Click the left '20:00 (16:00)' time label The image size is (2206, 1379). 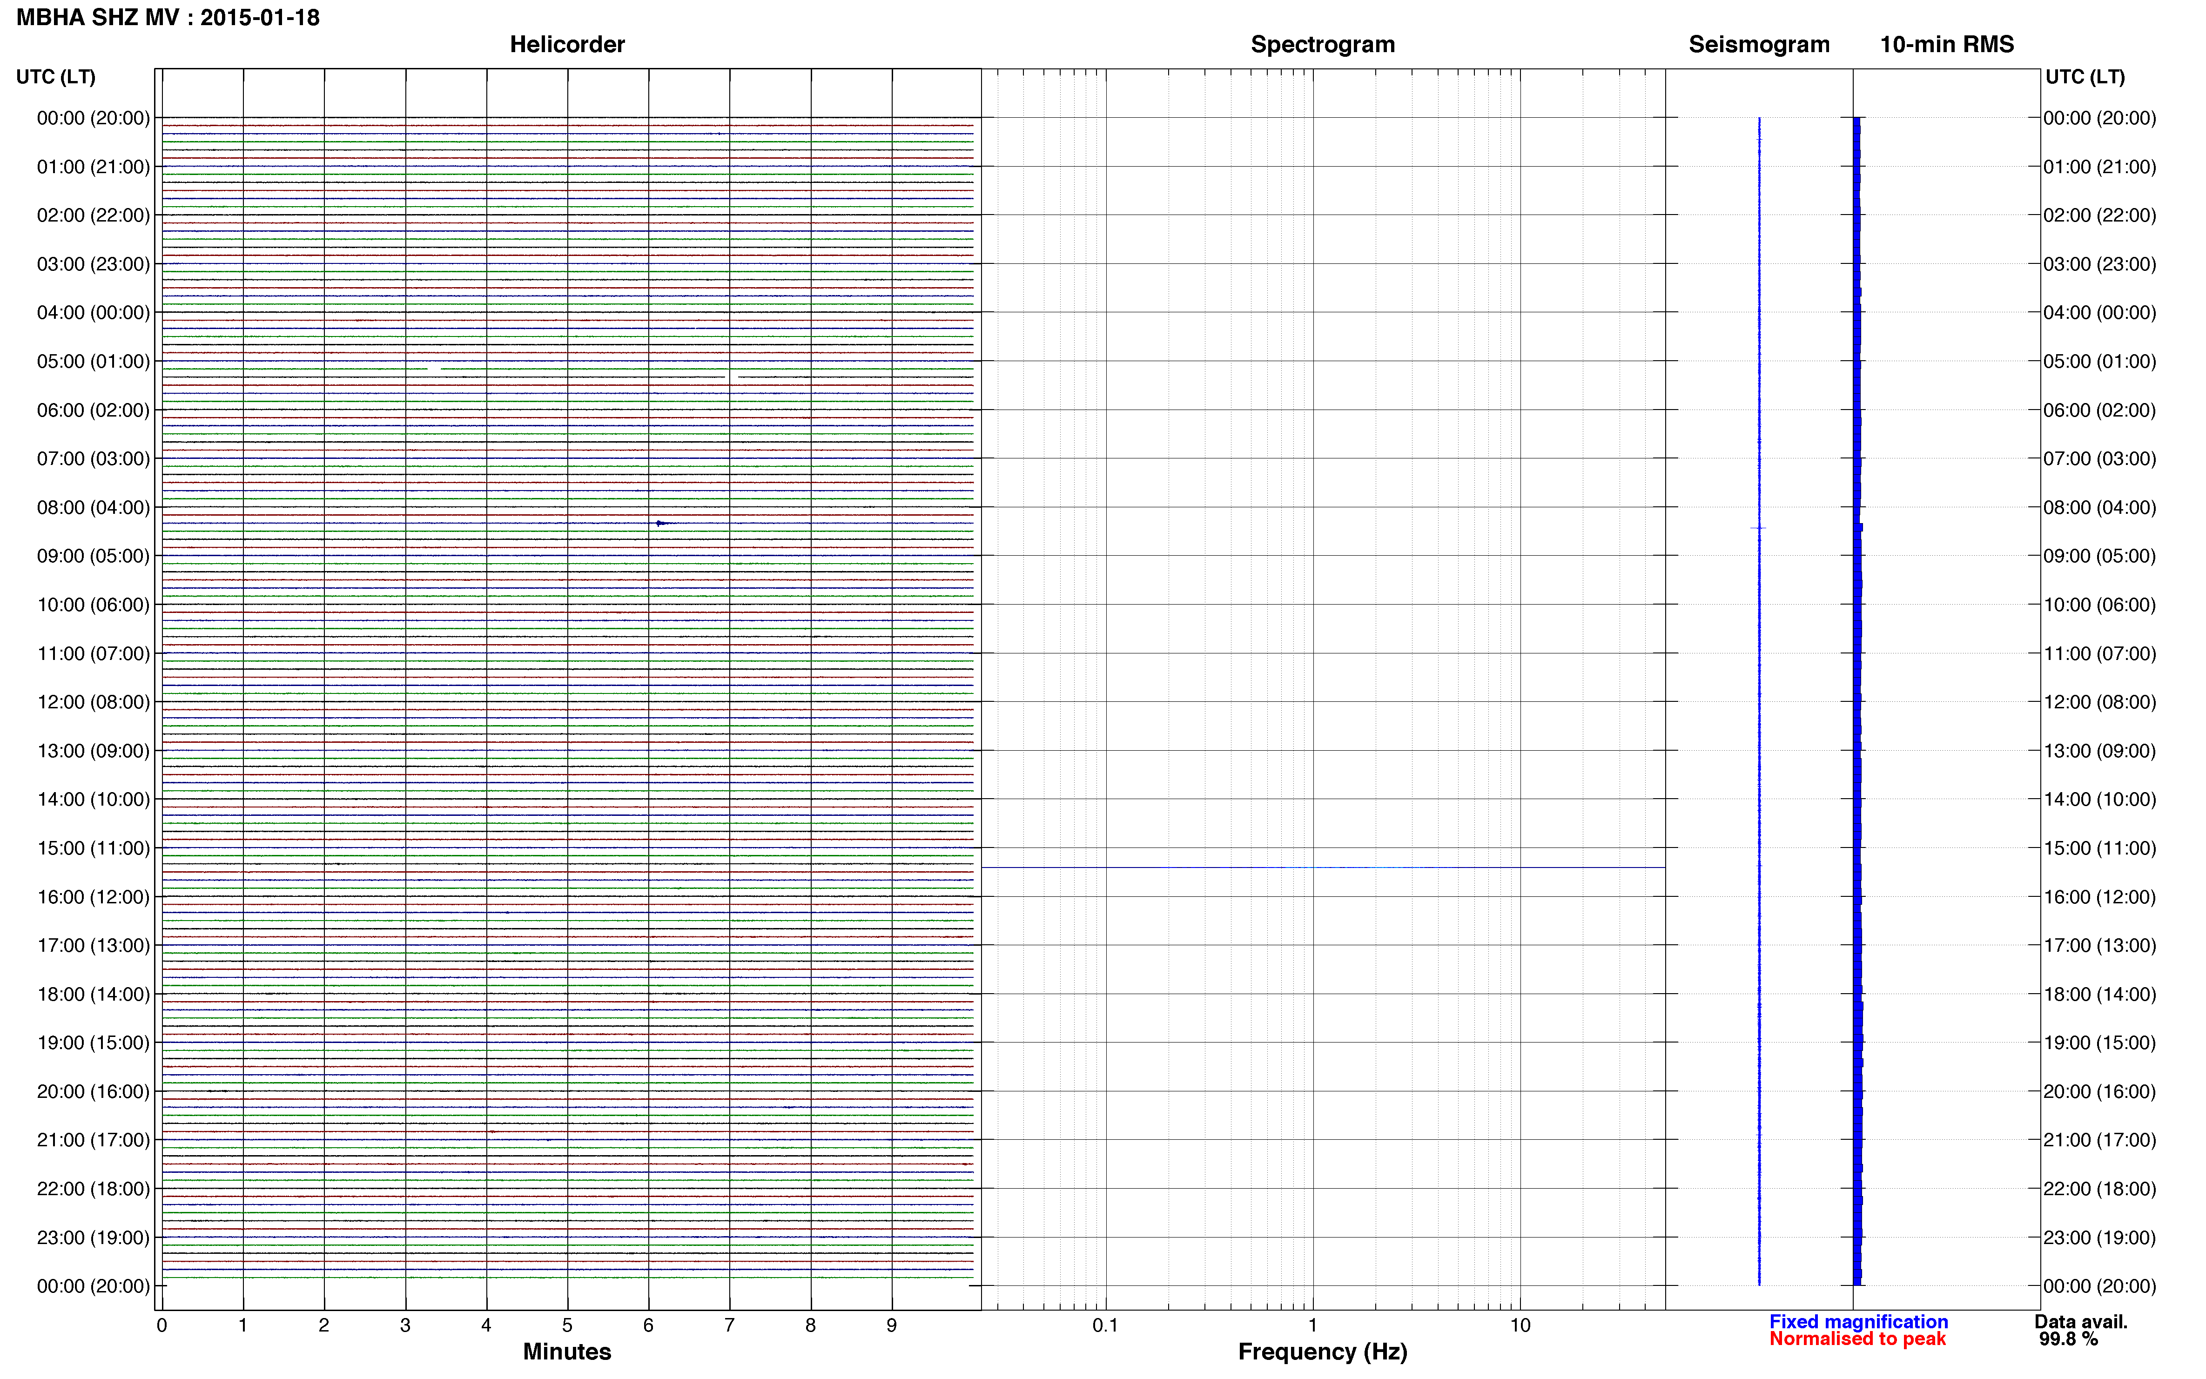(93, 1092)
